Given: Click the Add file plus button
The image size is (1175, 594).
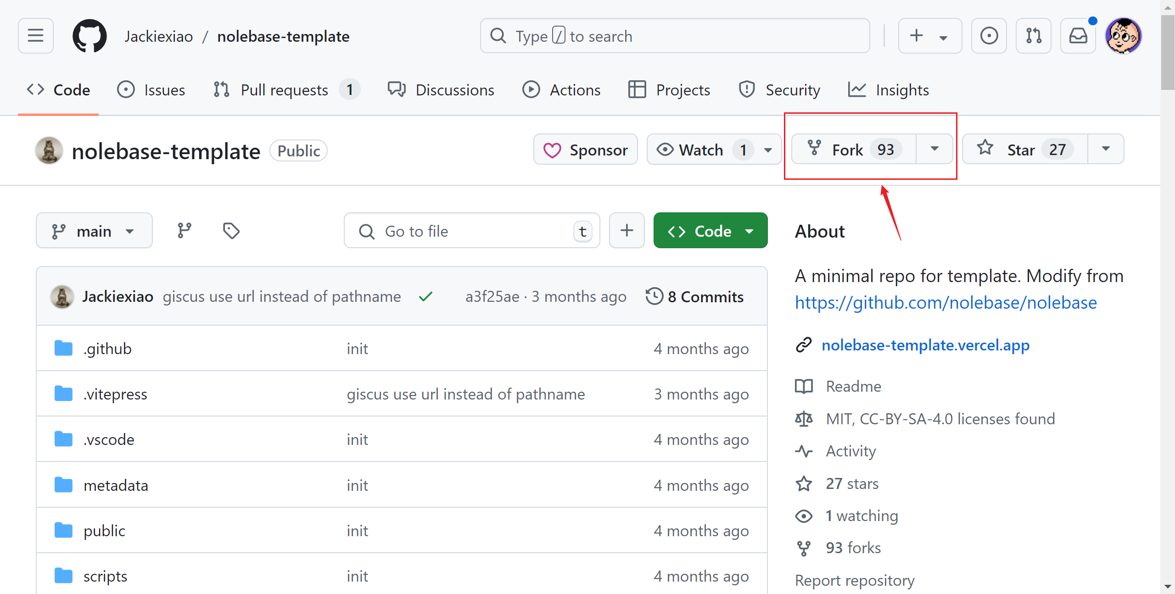Looking at the screenshot, I should coord(627,231).
